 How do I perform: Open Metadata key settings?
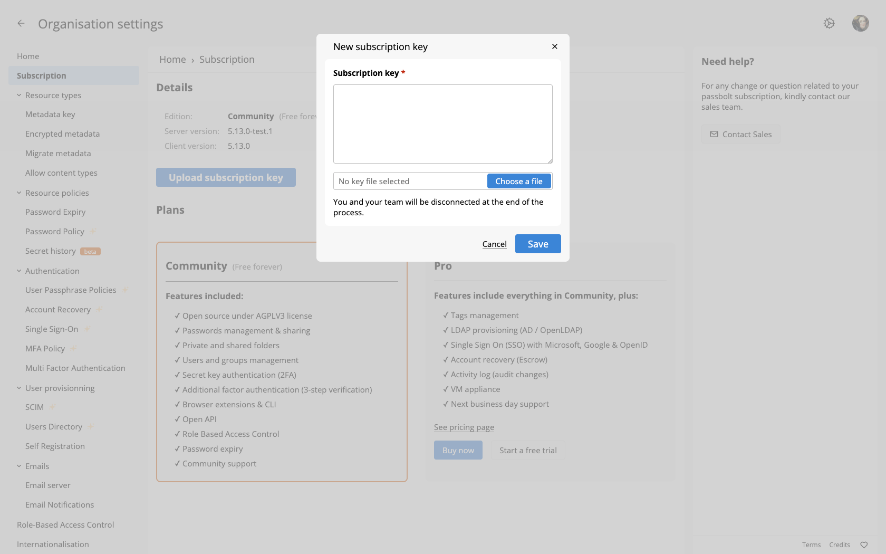(50, 114)
